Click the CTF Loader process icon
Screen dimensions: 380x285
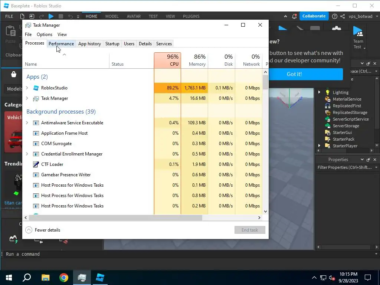click(x=36, y=164)
